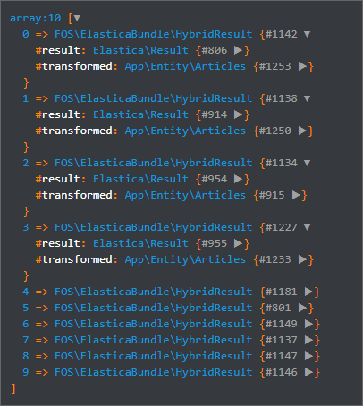Click HybridResult class name at index 9
Screen dimensions: 363x406
[x=154, y=372]
